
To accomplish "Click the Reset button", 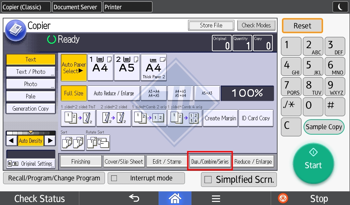I will click(x=302, y=26).
